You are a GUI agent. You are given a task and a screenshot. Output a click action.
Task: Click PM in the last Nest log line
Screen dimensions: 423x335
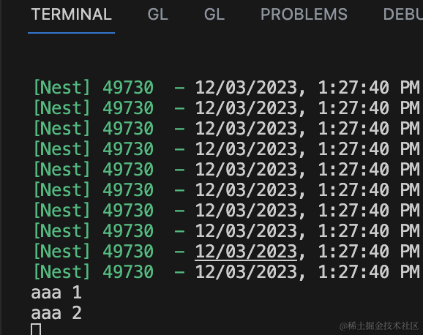(x=410, y=271)
